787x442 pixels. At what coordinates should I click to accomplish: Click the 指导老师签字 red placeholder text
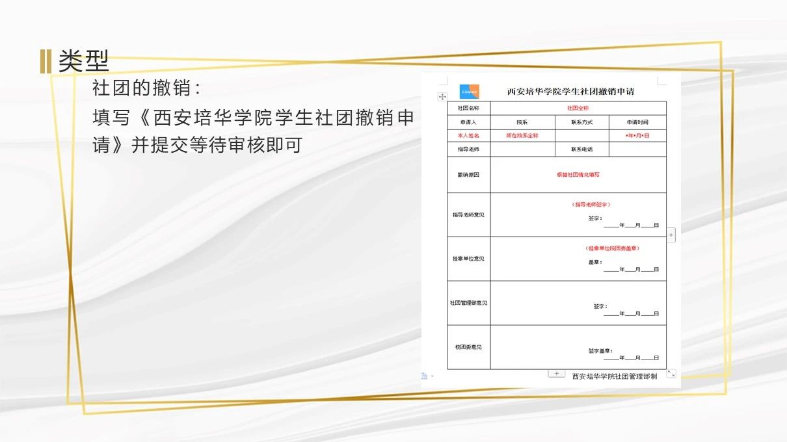click(x=591, y=204)
